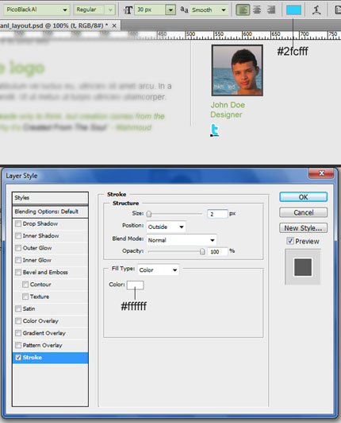Select the Drop Shadow label

click(40, 223)
